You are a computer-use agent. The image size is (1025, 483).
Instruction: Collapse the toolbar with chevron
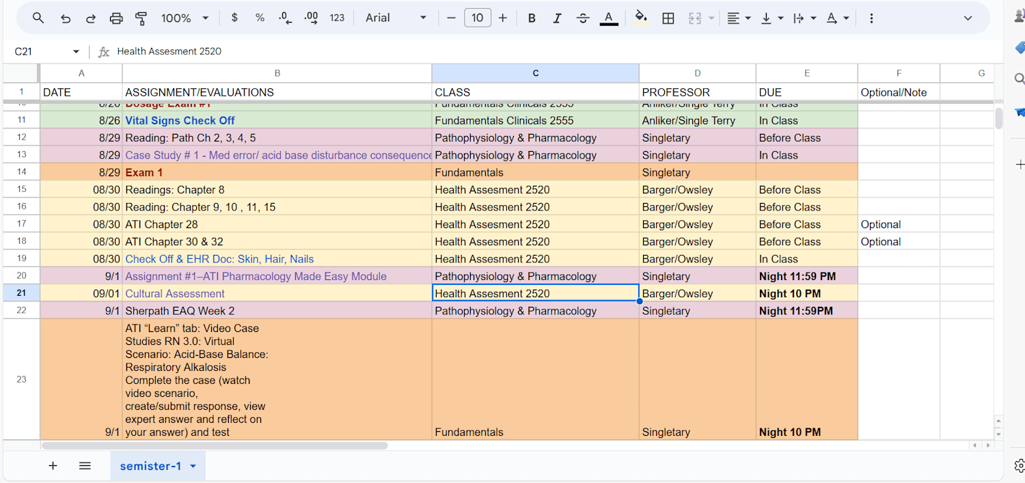click(968, 18)
